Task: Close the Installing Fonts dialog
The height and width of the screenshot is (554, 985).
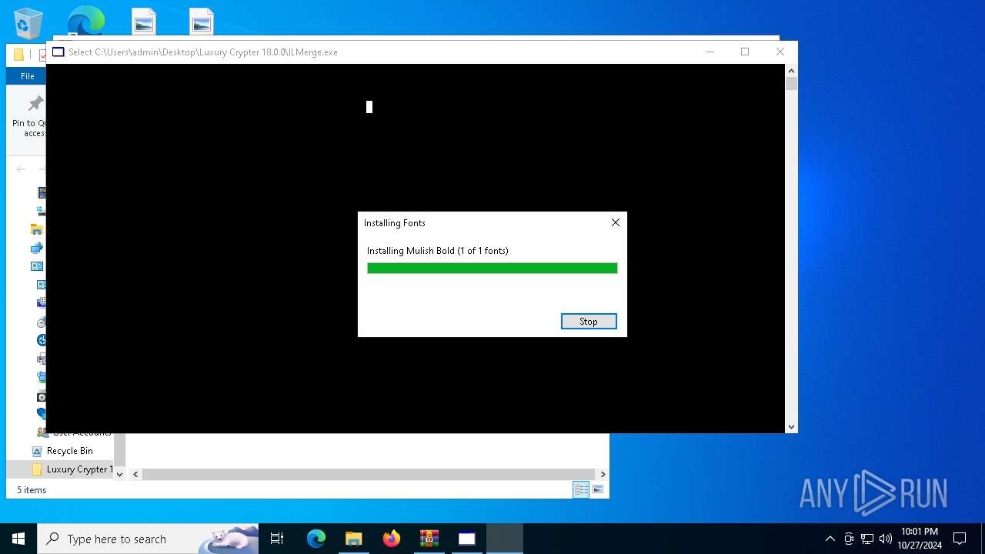Action: (615, 222)
